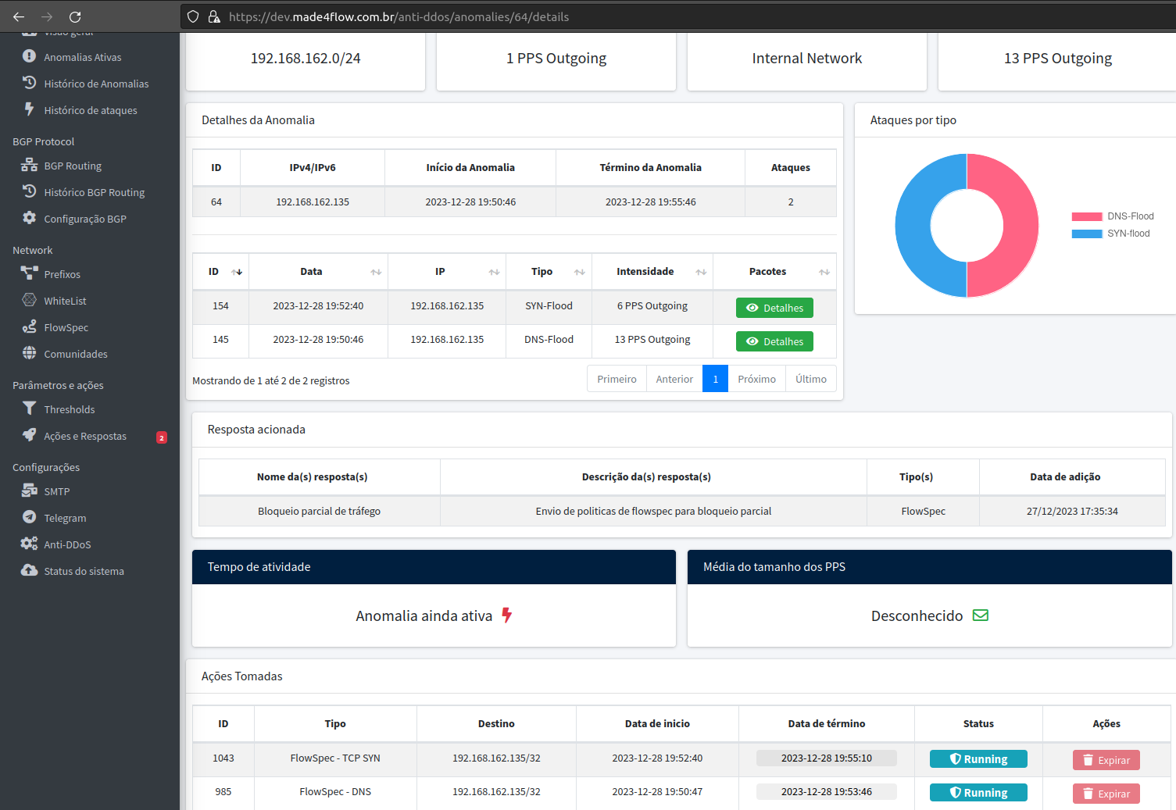This screenshot has height=810, width=1176.
Task: View Detalhes for the SYN-Flood attack 154
Action: (x=774, y=308)
